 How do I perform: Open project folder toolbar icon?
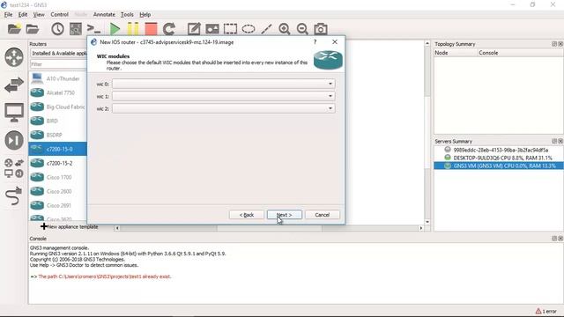[33, 29]
